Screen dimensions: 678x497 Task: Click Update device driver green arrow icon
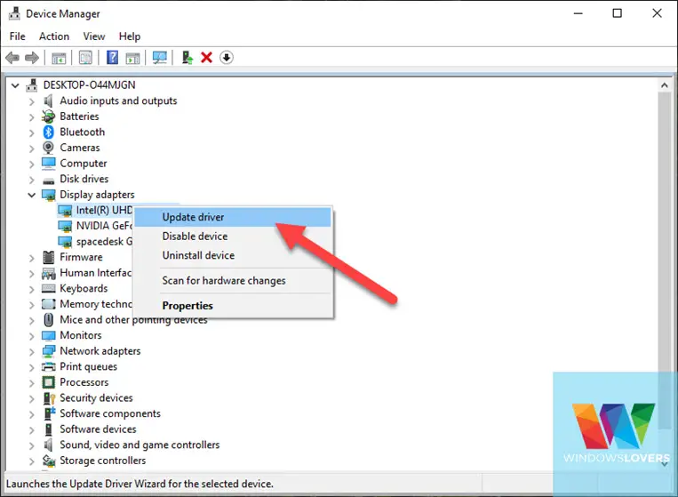(x=187, y=58)
